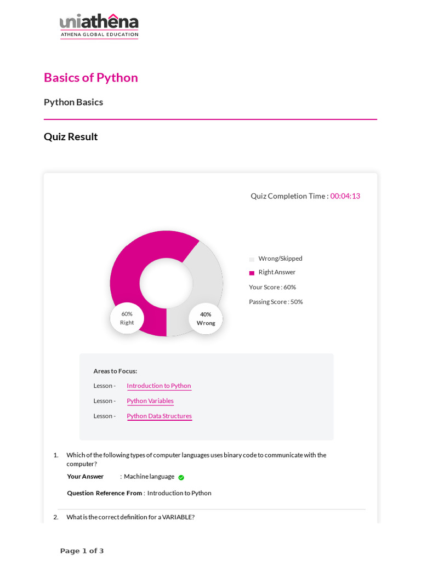
Task: Click the Your Score 60% text
Action: pyautogui.click(x=272, y=287)
